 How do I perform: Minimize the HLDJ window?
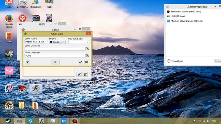[x=50, y=24]
